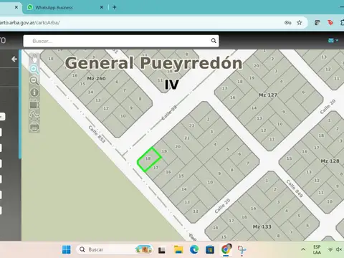
Task: Open the Snipping Tool from taskbar
Action: click(242, 249)
